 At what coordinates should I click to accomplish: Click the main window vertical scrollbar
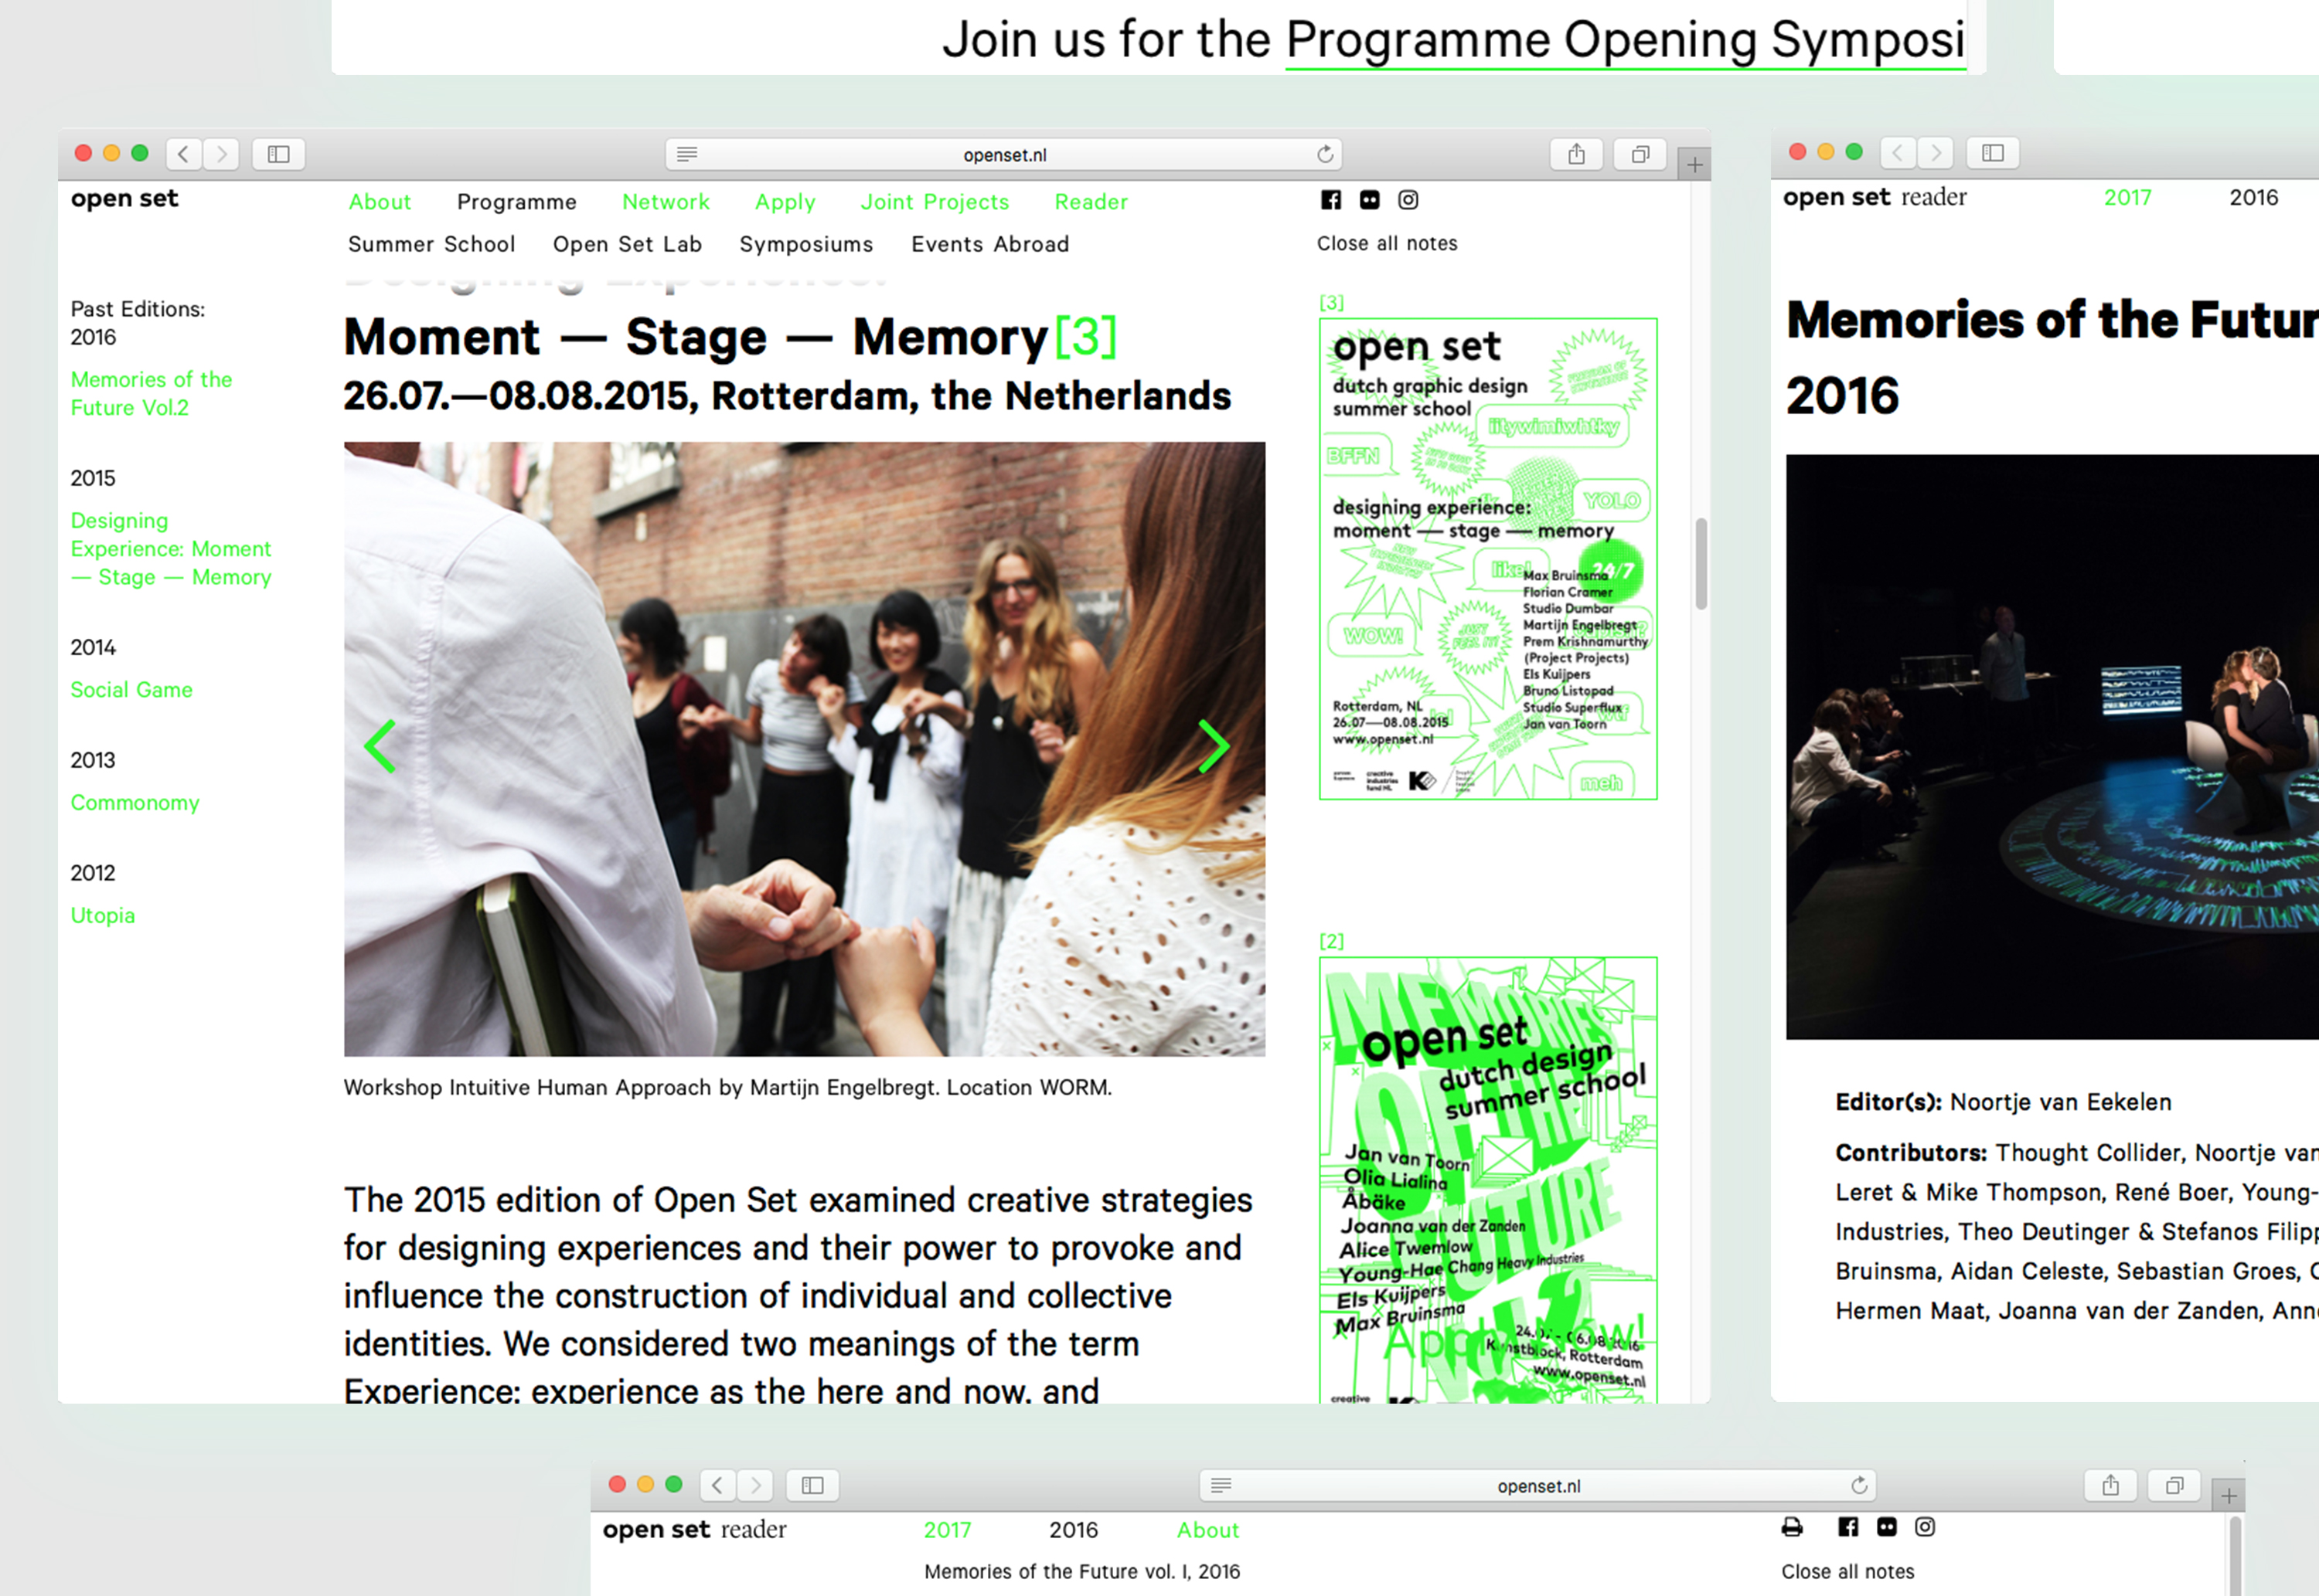click(1700, 563)
